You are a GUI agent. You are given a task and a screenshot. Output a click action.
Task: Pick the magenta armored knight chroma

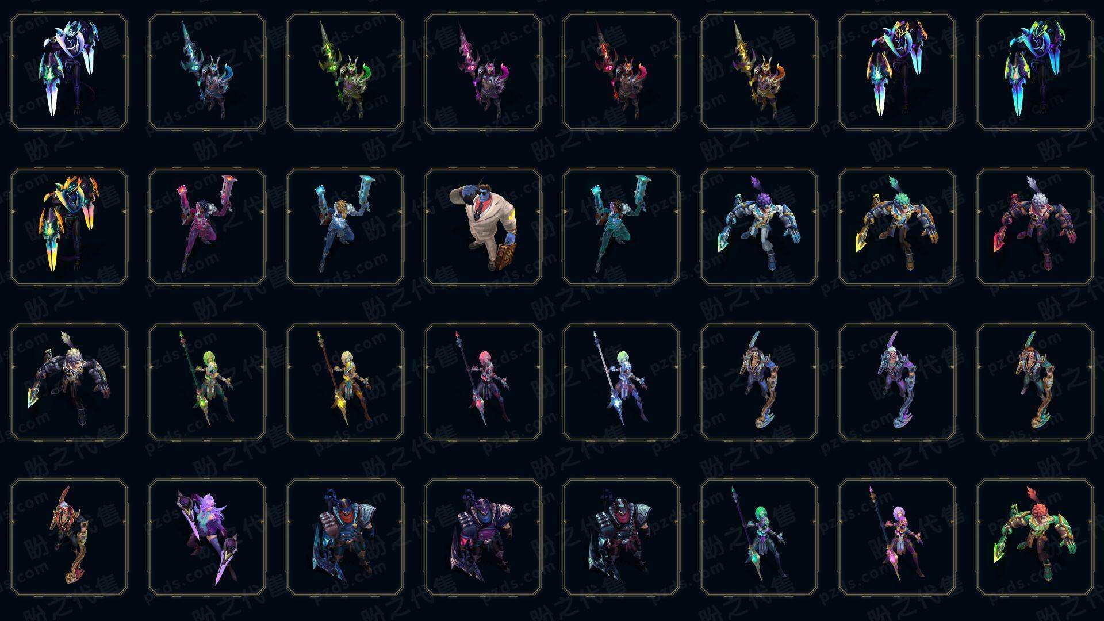[x=483, y=537]
